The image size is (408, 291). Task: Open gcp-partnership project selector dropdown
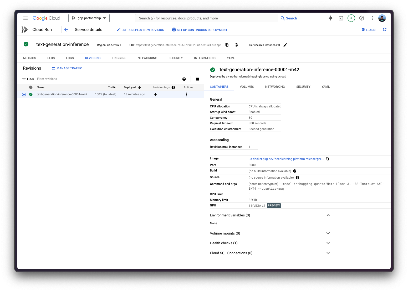tap(89, 18)
